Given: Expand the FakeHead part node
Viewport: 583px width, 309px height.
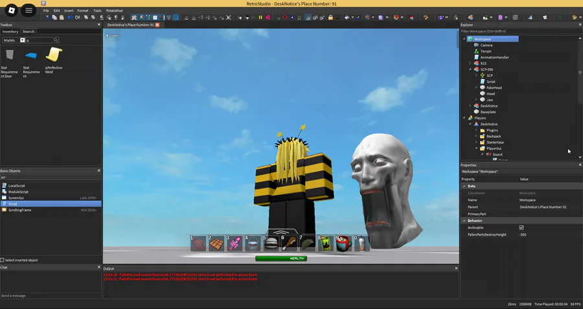Looking at the screenshot, I should pyautogui.click(x=476, y=87).
